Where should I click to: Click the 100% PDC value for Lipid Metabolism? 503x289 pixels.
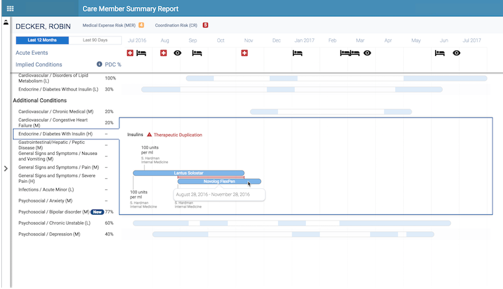click(110, 78)
